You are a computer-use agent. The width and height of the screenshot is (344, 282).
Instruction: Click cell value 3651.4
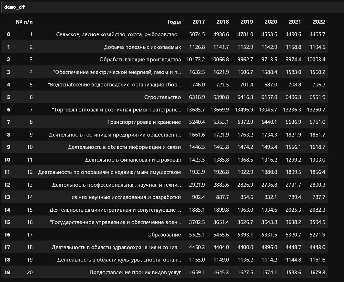tap(221, 222)
